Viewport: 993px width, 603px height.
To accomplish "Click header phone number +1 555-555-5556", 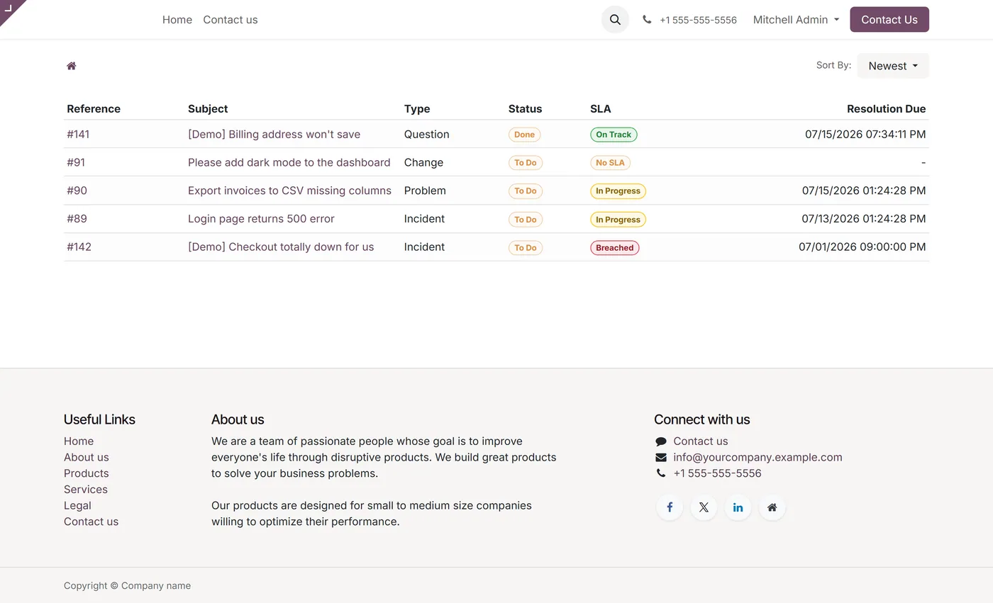I will pyautogui.click(x=698, y=20).
